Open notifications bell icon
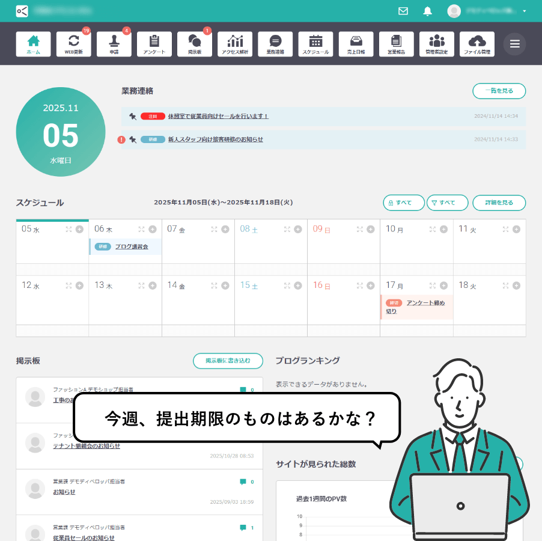542x541 pixels. point(428,11)
